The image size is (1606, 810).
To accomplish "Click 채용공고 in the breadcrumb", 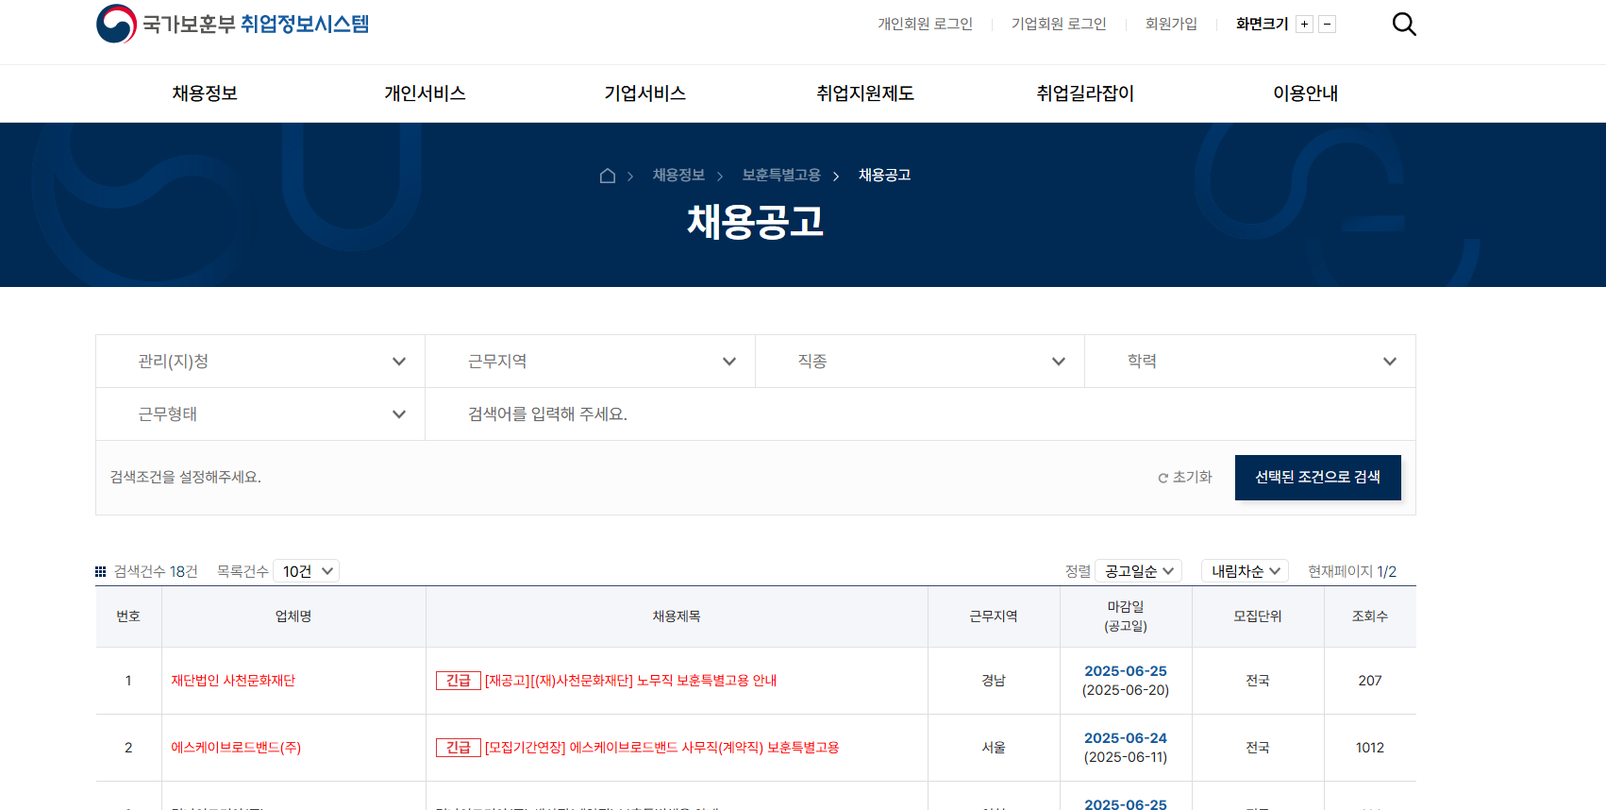I will [x=885, y=176].
